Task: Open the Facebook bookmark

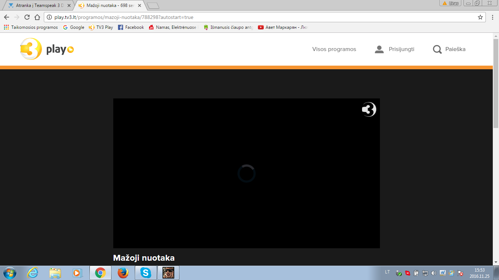Action: tap(131, 27)
